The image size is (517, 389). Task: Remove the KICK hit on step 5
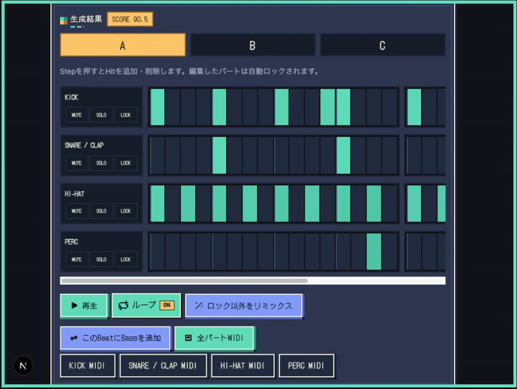click(x=219, y=107)
